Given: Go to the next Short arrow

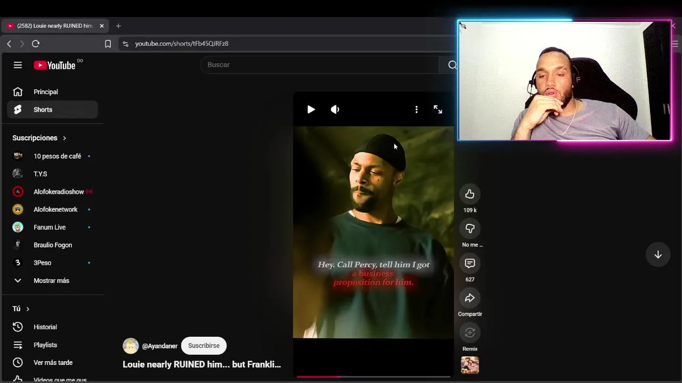Looking at the screenshot, I should (658, 255).
